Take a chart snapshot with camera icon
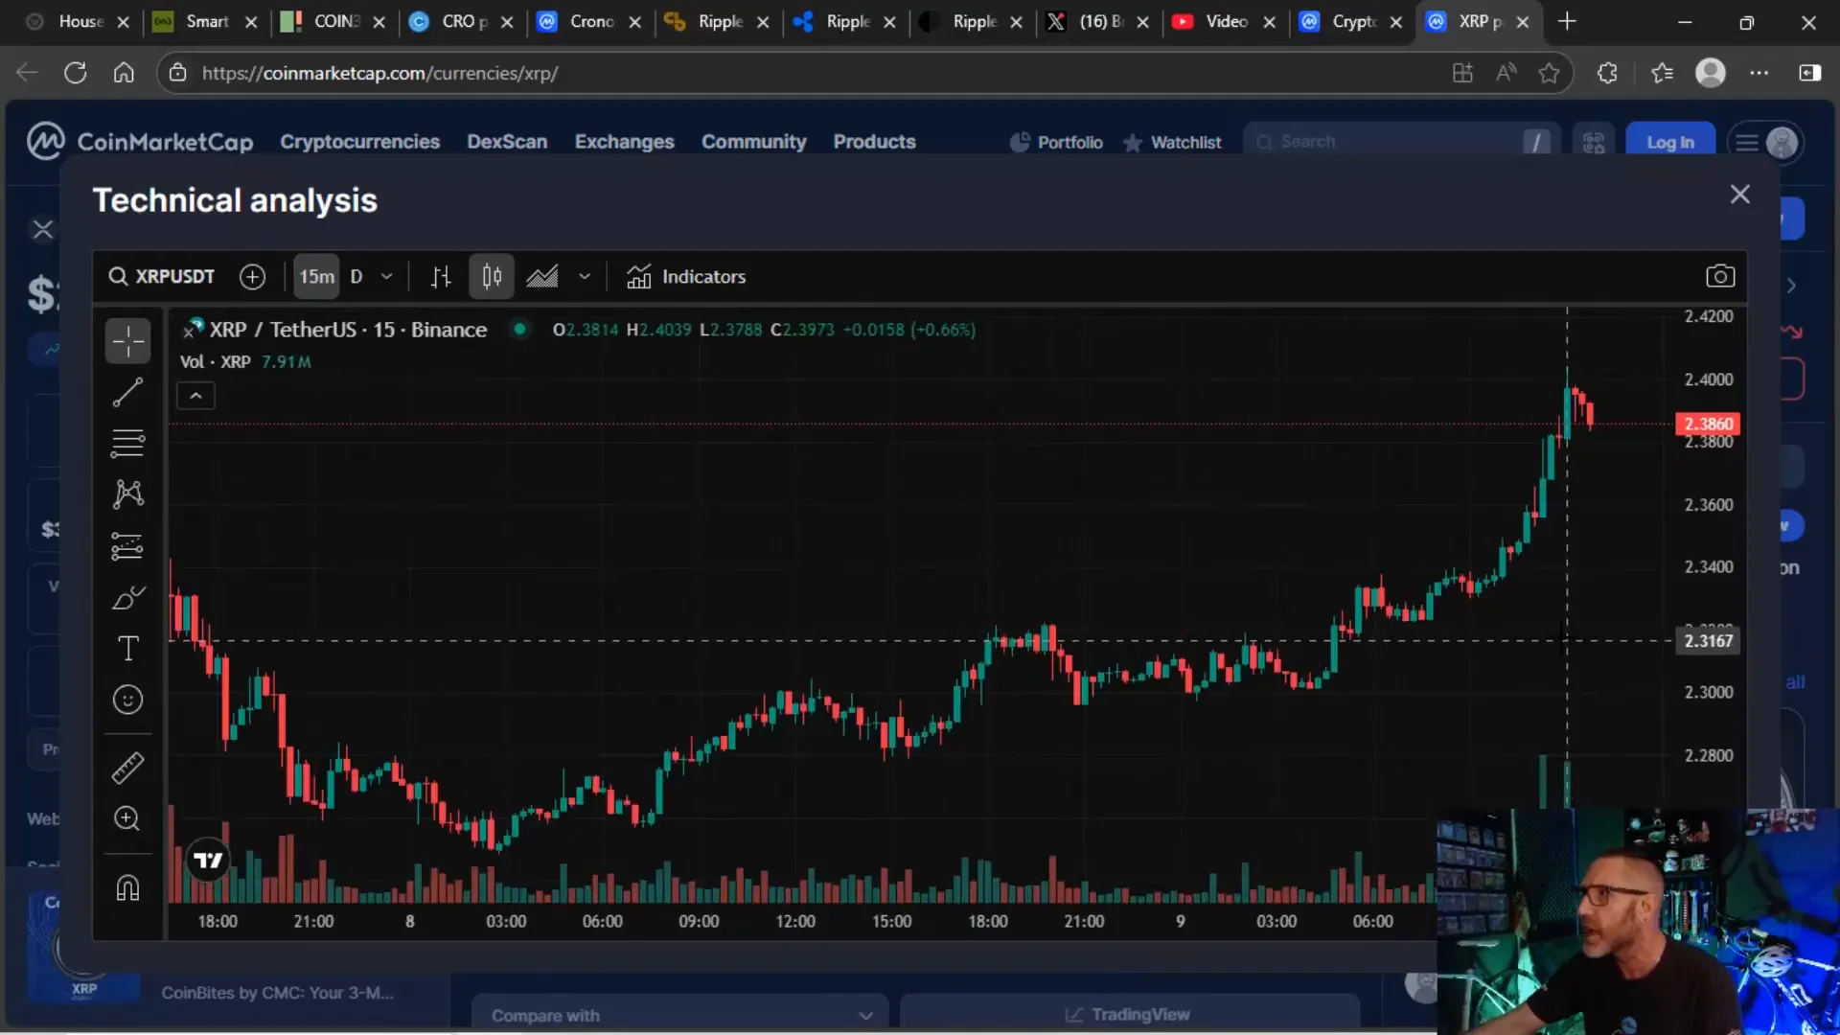 pos(1720,277)
